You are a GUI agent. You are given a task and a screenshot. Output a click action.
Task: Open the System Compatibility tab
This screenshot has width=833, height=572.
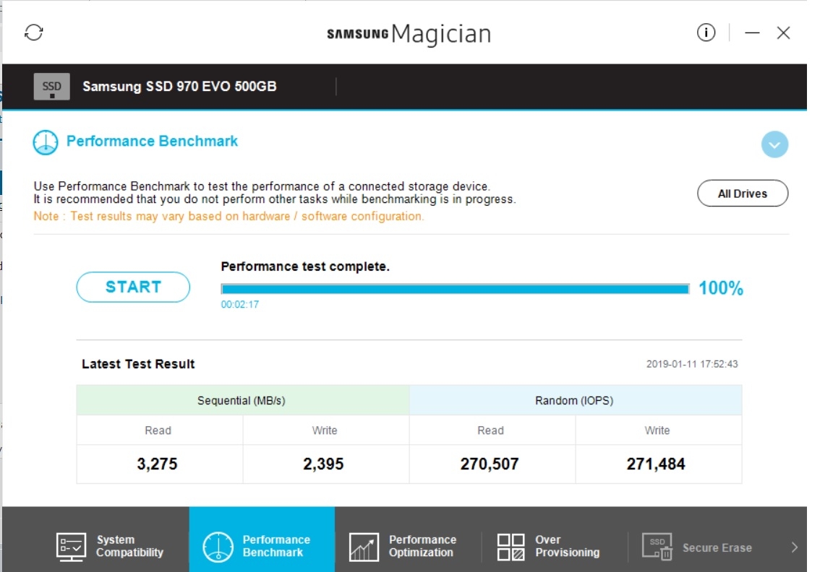click(x=111, y=547)
